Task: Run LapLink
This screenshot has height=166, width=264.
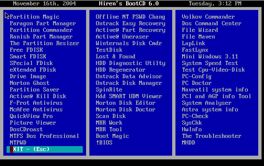Action: pos(194,43)
